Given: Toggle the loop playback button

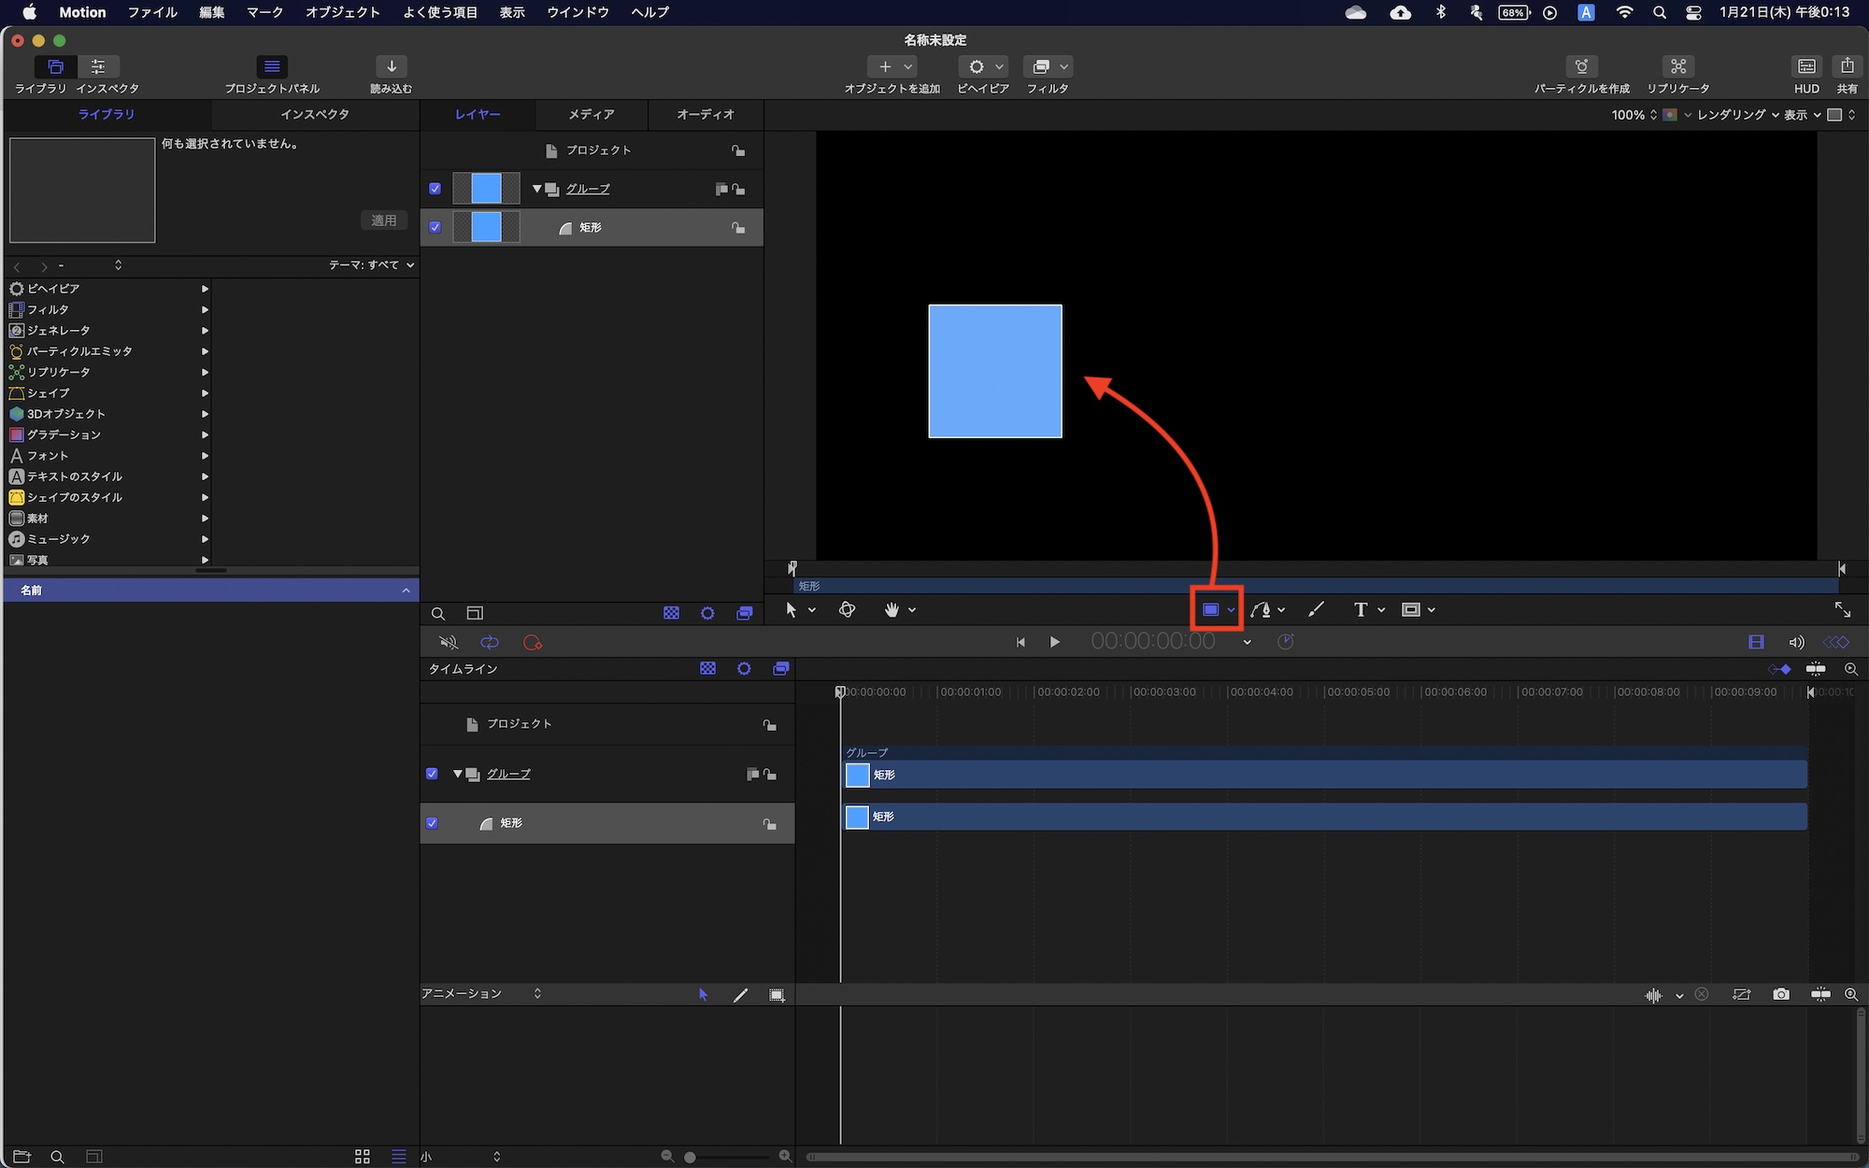Looking at the screenshot, I should pyautogui.click(x=489, y=643).
